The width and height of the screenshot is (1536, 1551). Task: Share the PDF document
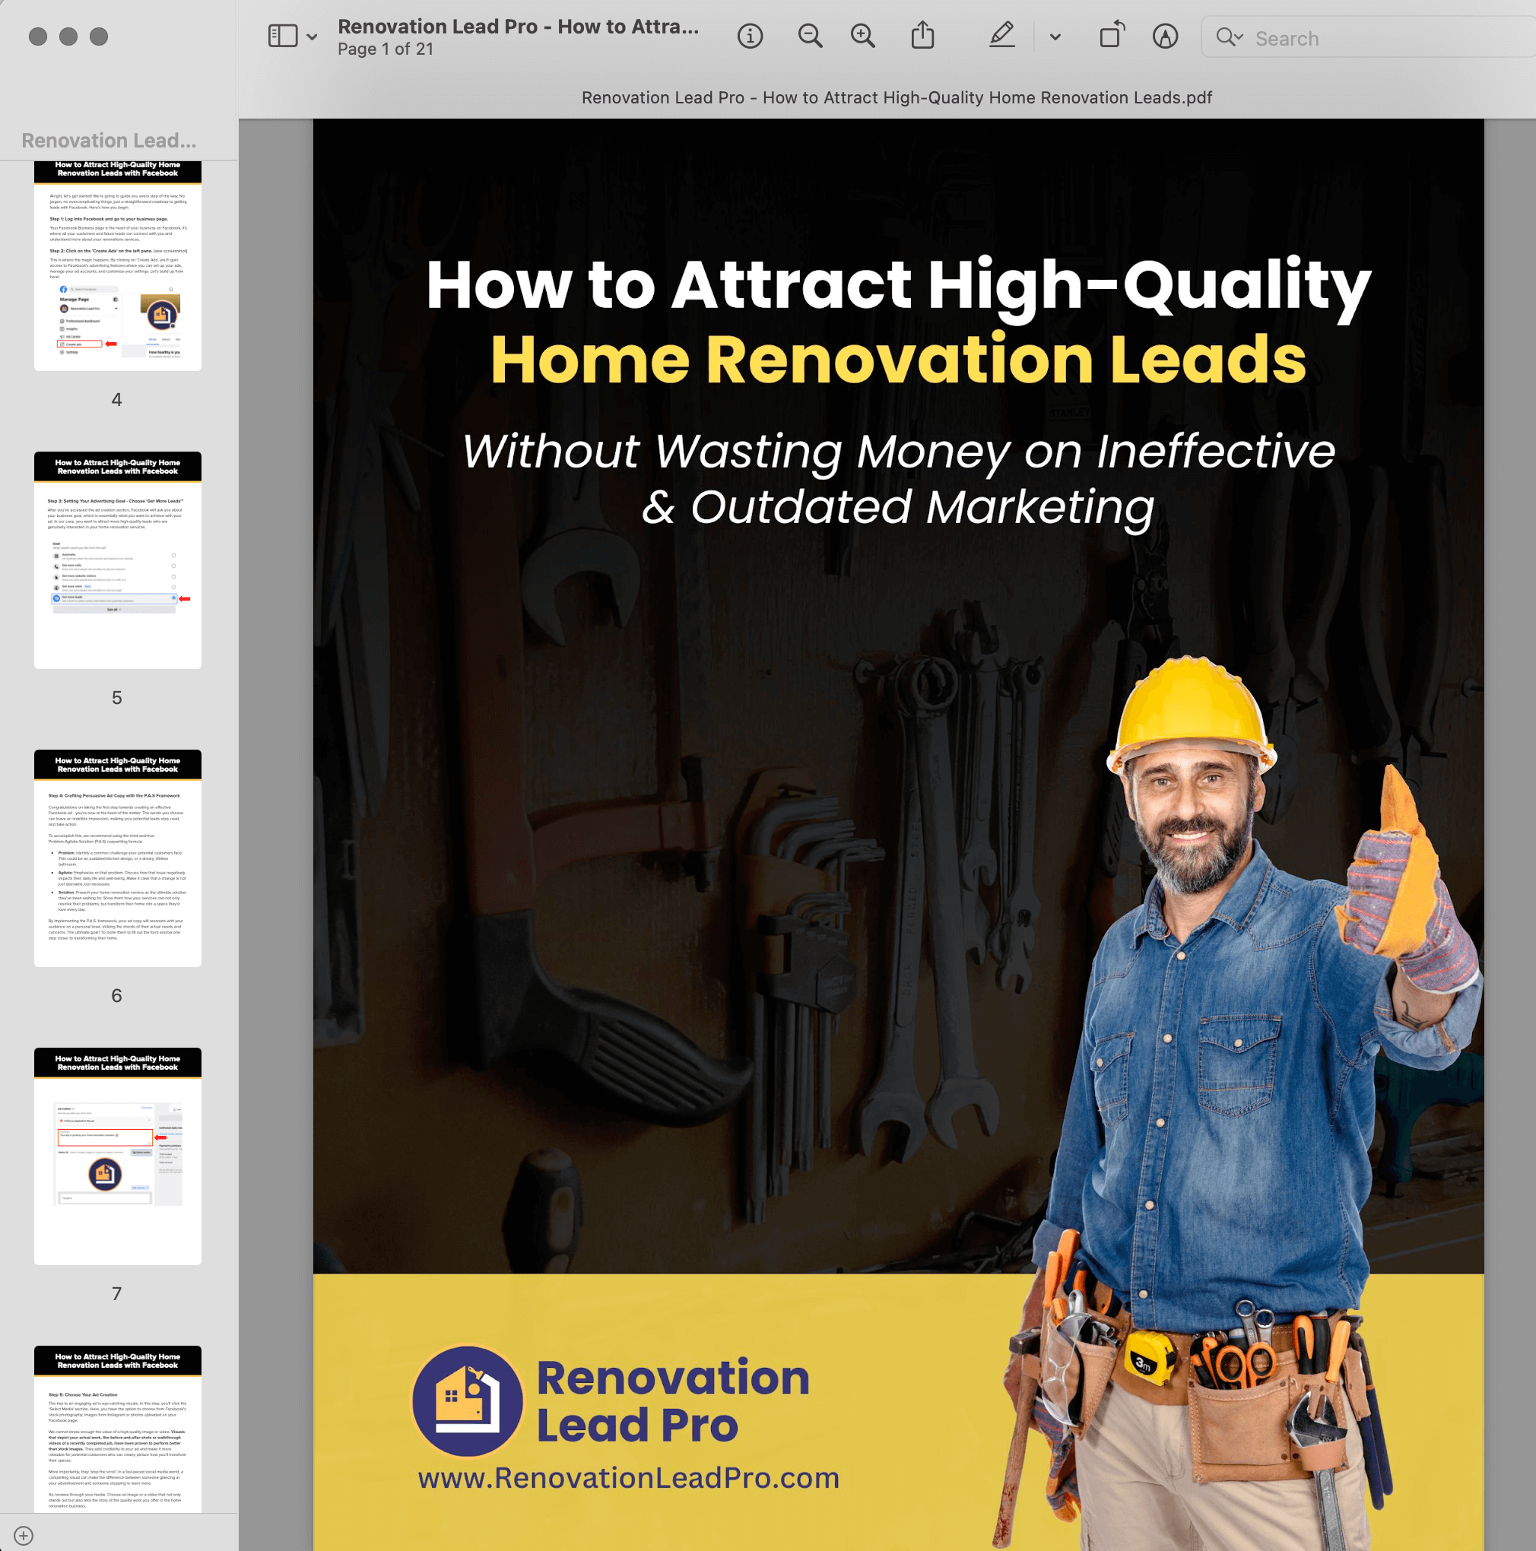923,36
